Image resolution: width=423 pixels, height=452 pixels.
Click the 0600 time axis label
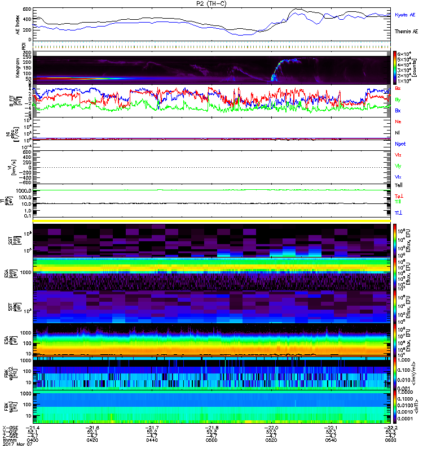(x=390, y=440)
